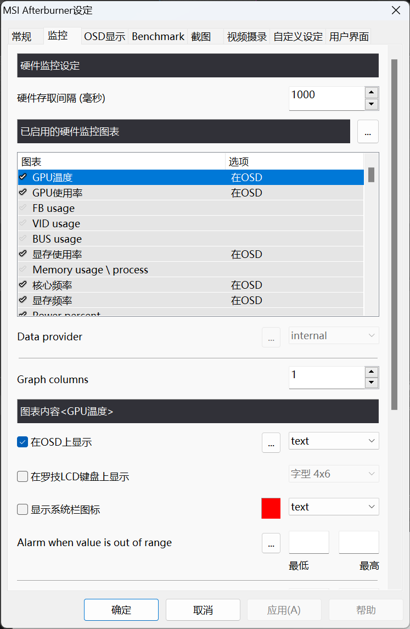This screenshot has width=410, height=629.
Task: Enable the VID usage graph checkmark
Action: [23, 223]
